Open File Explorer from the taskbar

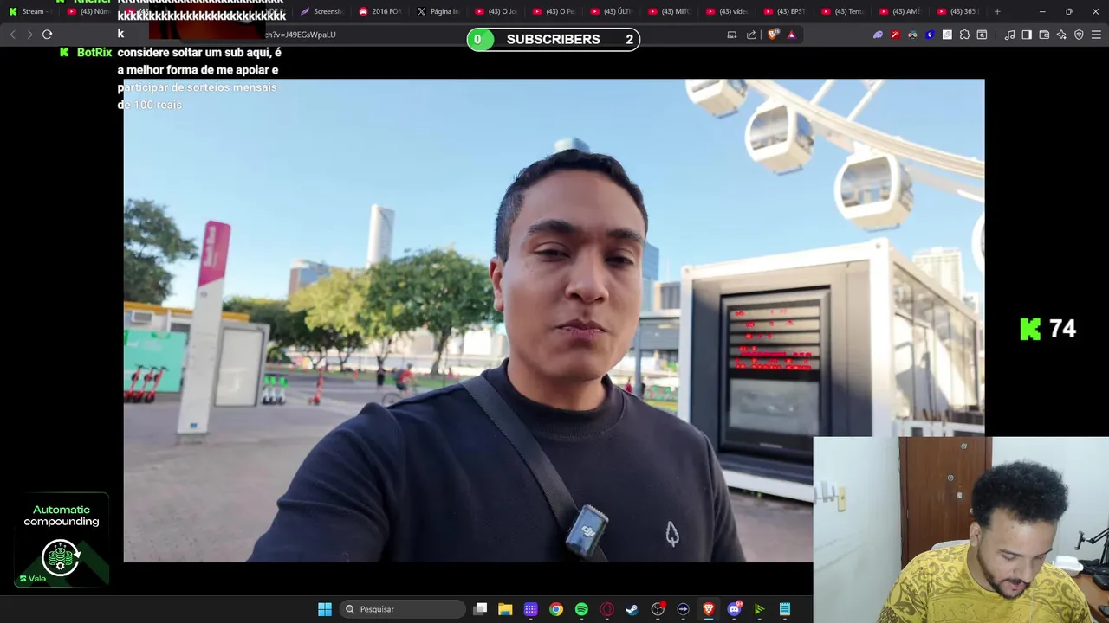[505, 609]
